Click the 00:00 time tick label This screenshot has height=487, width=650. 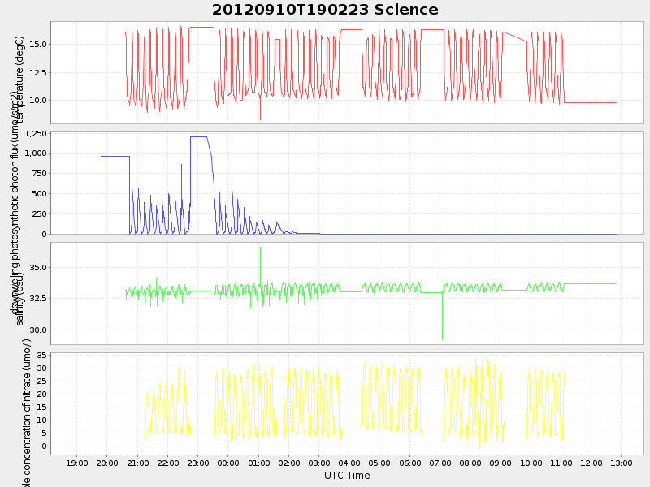pyautogui.click(x=228, y=463)
